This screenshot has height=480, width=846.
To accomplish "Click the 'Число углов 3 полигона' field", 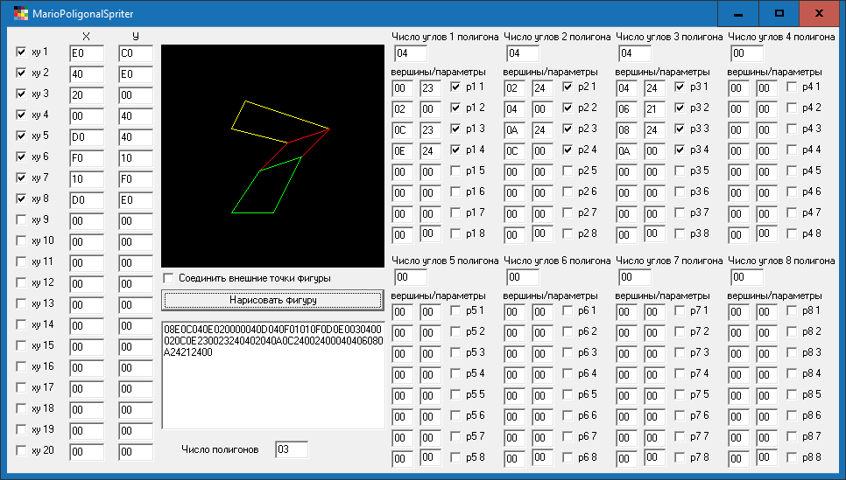I will (634, 53).
